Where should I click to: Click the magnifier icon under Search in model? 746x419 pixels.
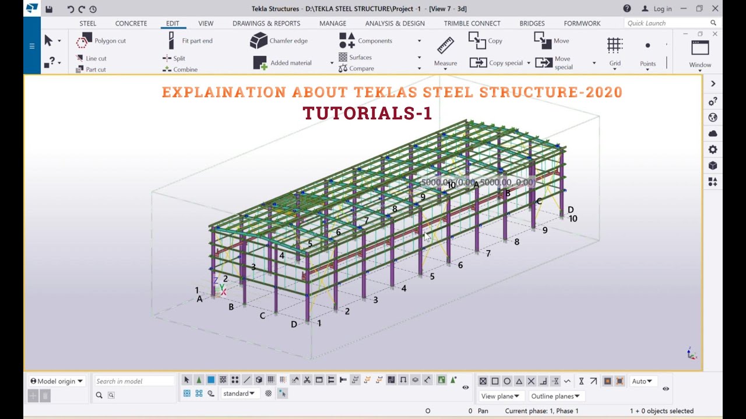(99, 395)
